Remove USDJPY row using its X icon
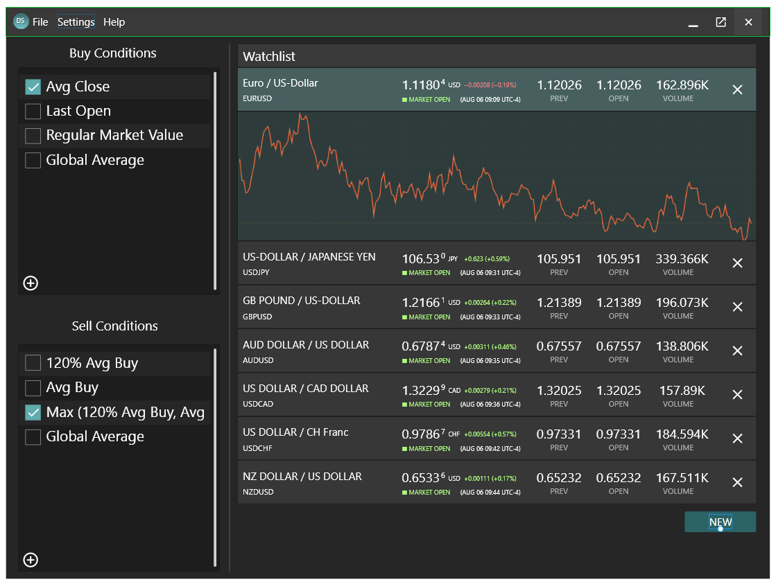 (x=737, y=263)
